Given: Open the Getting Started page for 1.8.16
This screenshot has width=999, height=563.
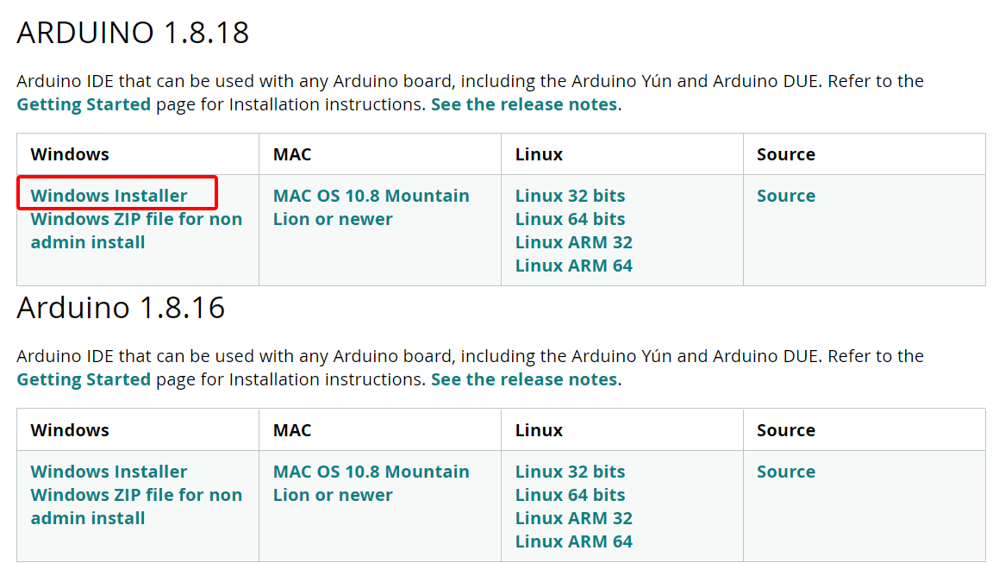Looking at the screenshot, I should 83,378.
